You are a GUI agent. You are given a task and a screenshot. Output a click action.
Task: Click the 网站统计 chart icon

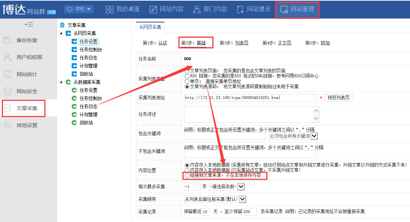pos(8,74)
